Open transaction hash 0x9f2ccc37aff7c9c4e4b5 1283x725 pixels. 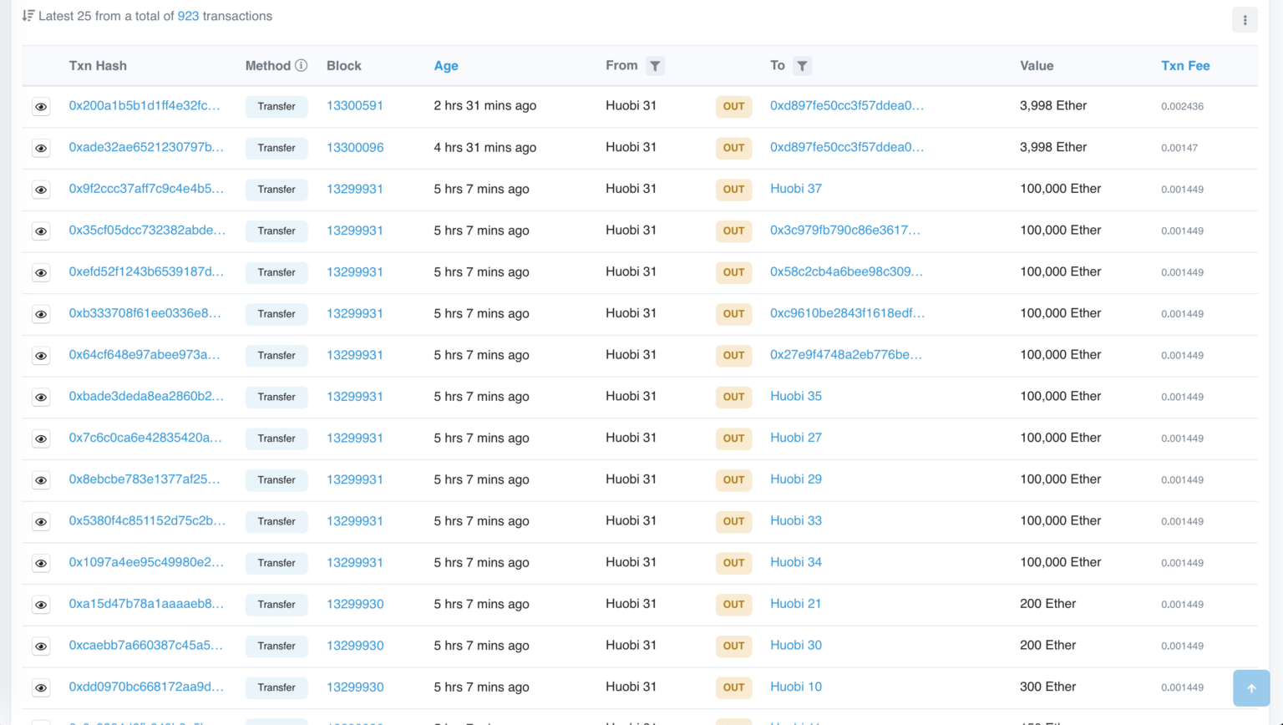click(x=146, y=189)
